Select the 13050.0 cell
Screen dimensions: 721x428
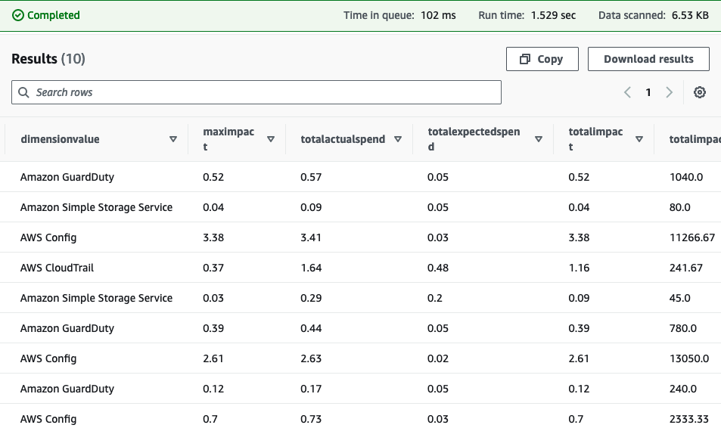tap(689, 358)
